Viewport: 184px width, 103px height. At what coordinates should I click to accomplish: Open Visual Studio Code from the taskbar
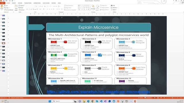pyautogui.click(x=101, y=101)
